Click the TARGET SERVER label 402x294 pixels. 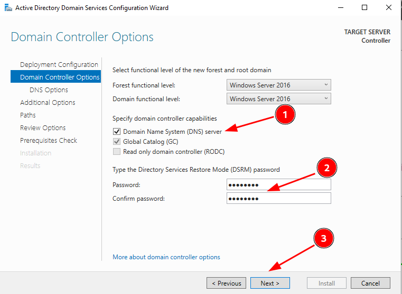pos(367,32)
